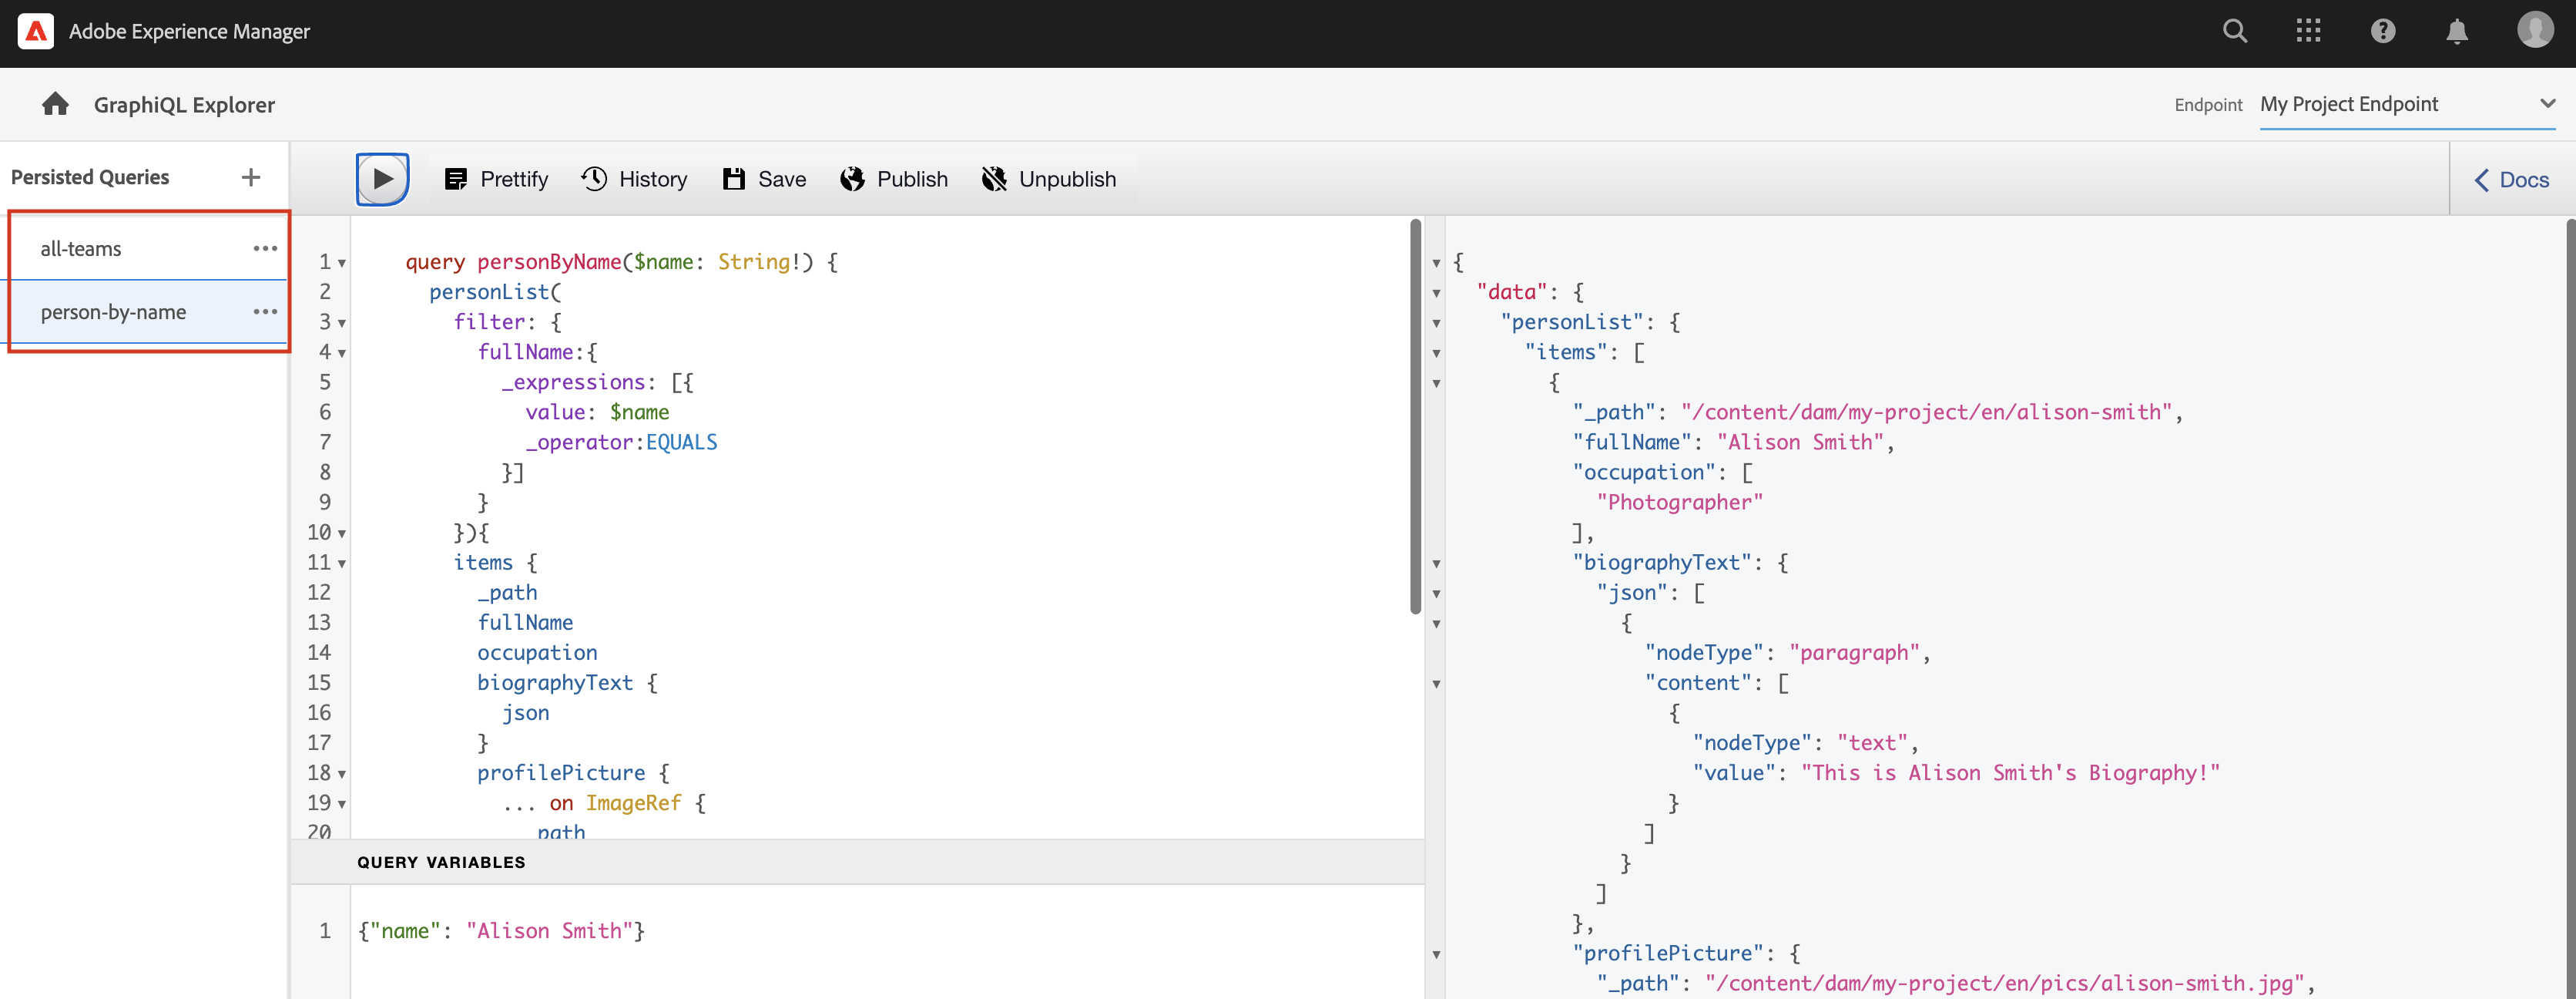Open the query History
Image resolution: width=2576 pixels, height=999 pixels.
[634, 179]
